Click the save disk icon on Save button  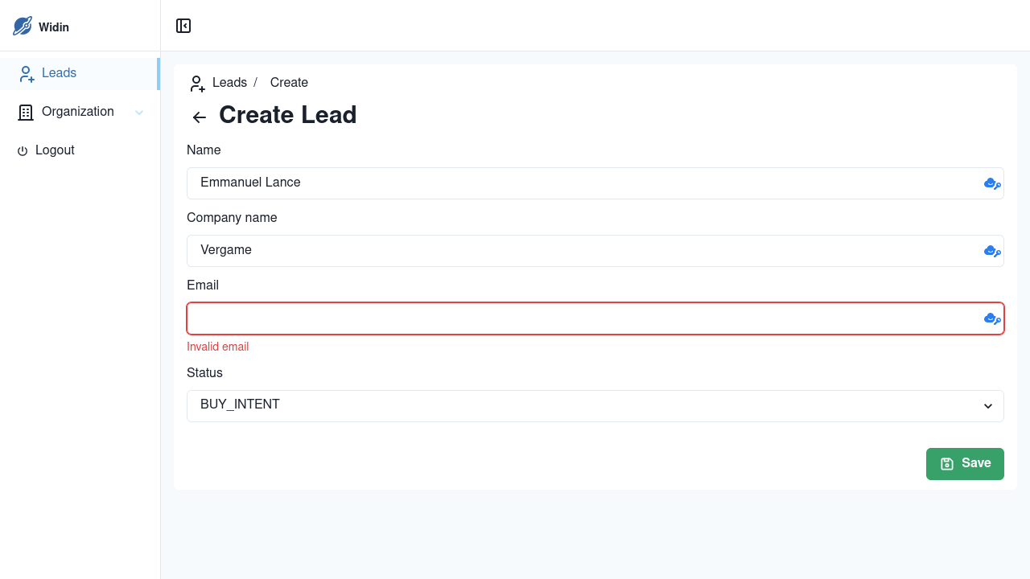[x=947, y=463]
